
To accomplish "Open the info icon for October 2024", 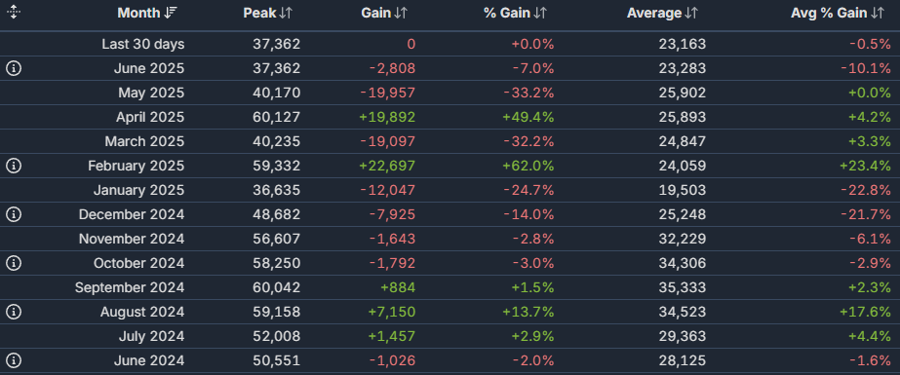I will pos(14,263).
